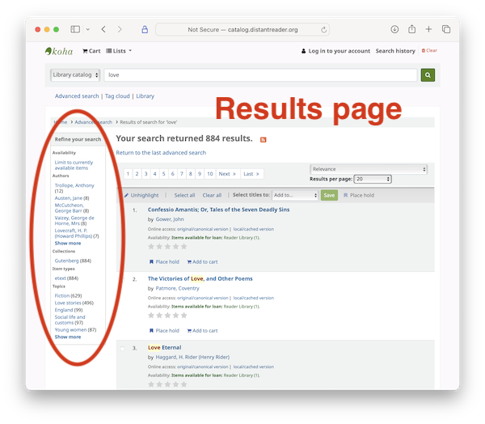Screen dimensions: 485x424
Task: Rate Confessio Amantis with the first star
Action: pos(151,247)
